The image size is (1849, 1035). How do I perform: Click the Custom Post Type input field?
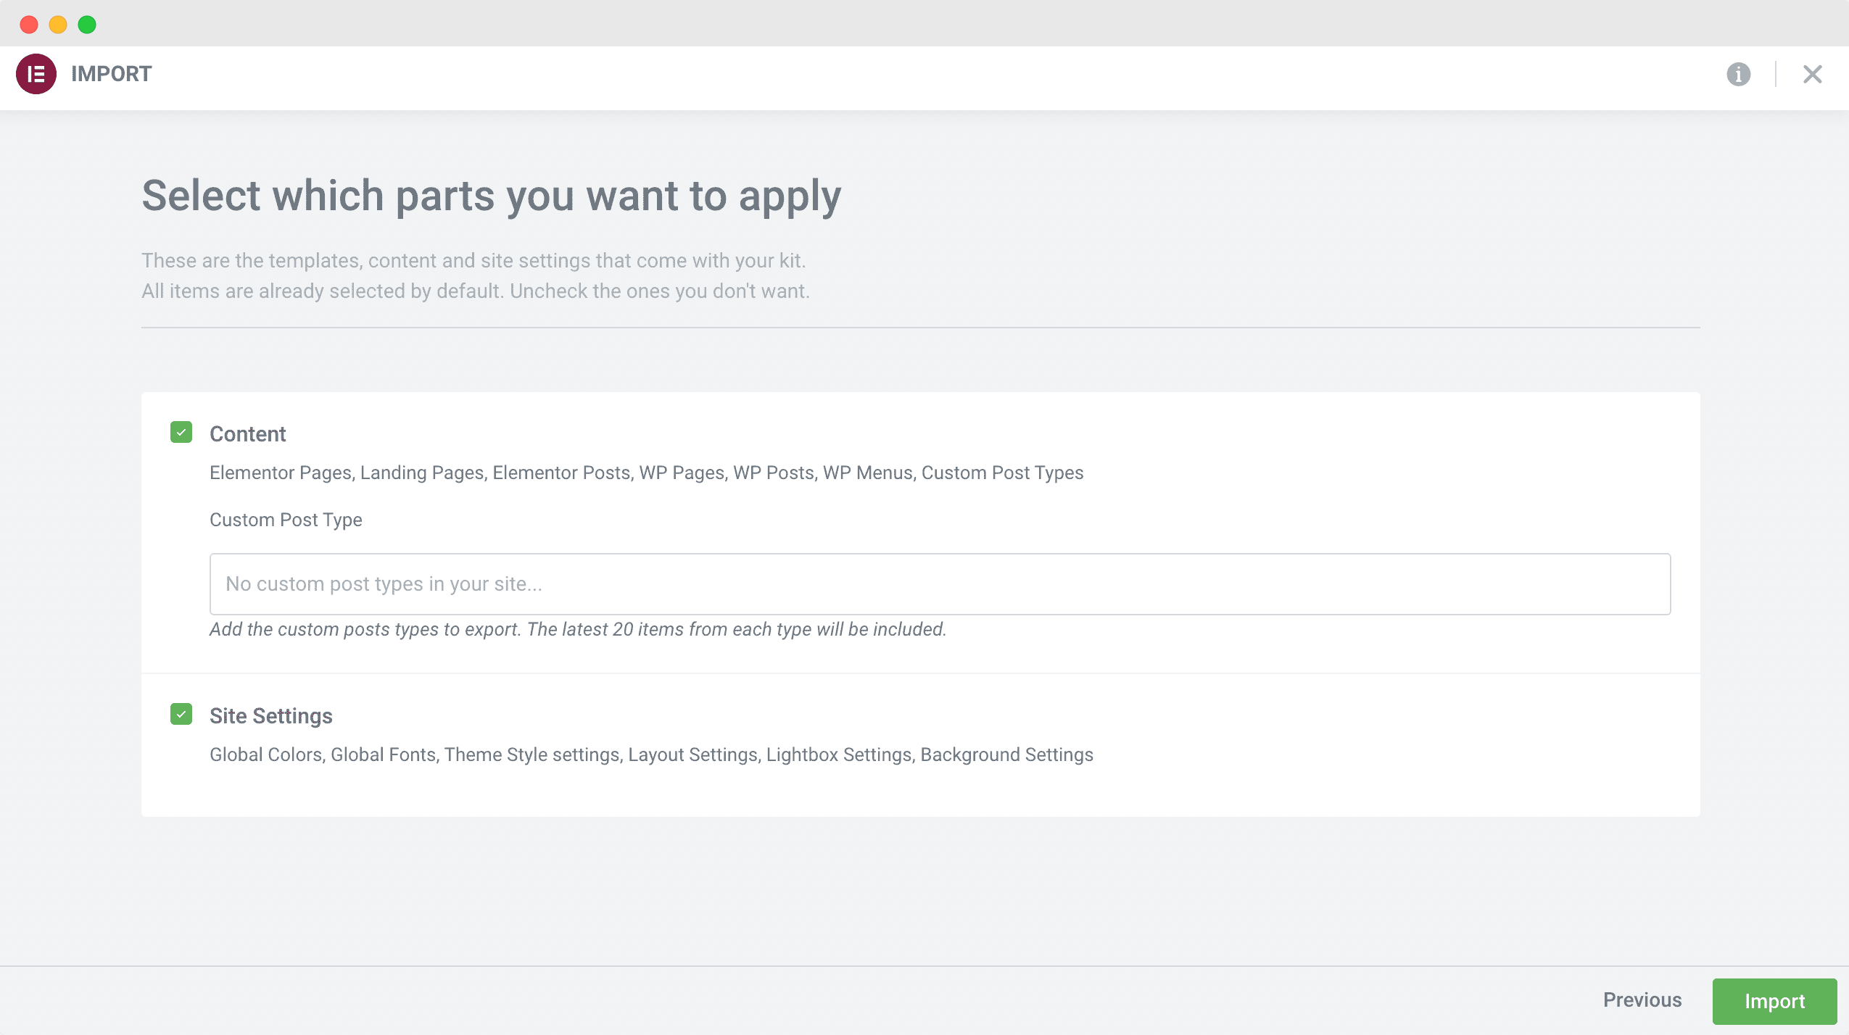pyautogui.click(x=940, y=583)
